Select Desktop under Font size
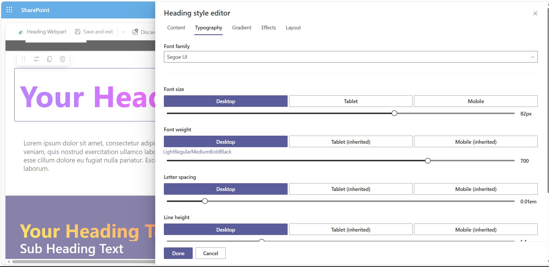The width and height of the screenshot is (549, 267). (x=226, y=101)
